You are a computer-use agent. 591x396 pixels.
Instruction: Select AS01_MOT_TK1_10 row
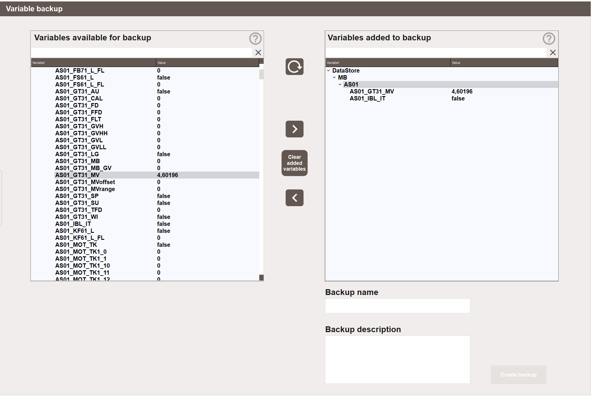[x=157, y=266]
